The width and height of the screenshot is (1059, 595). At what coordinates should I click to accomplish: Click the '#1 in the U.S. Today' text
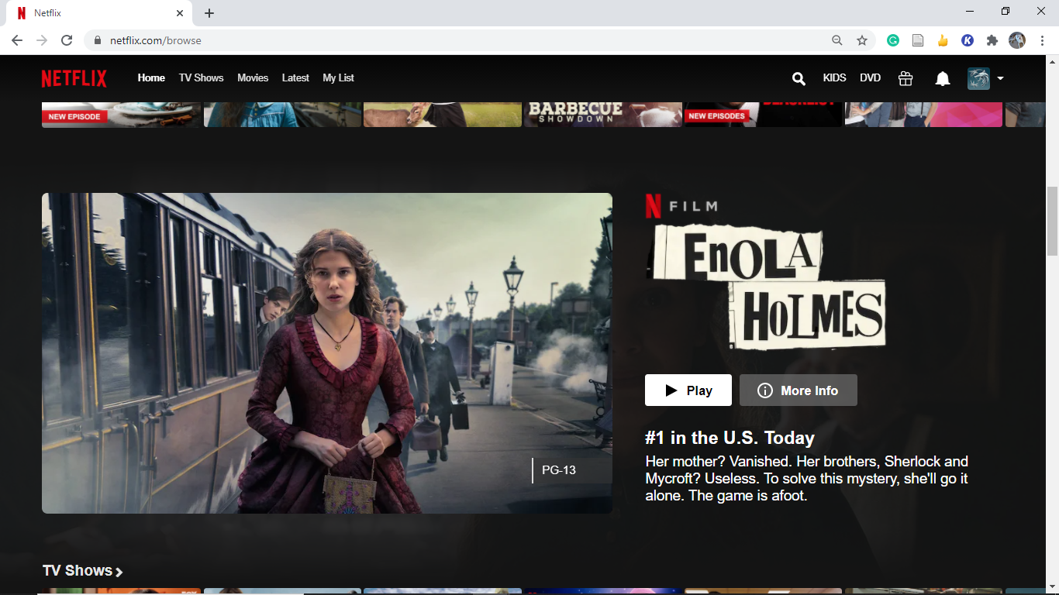[730, 439]
